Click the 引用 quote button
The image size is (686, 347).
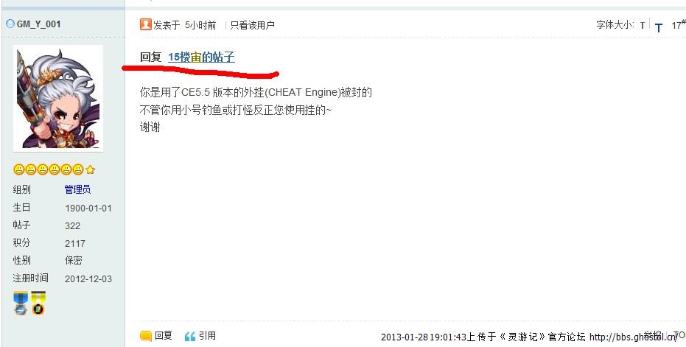pyautogui.click(x=207, y=336)
